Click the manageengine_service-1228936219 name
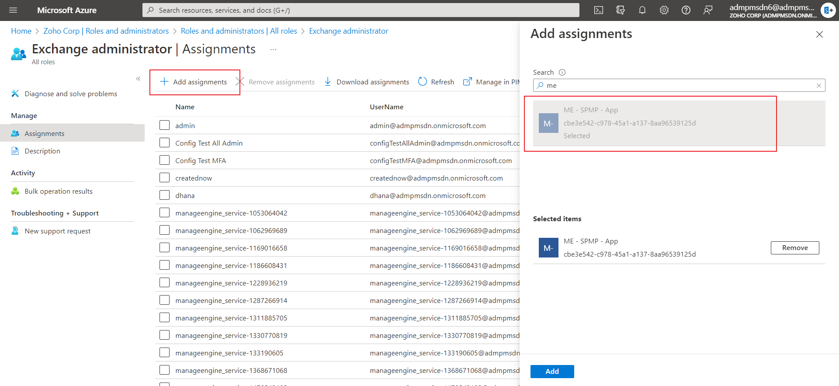Viewport: 839px width, 386px height. [231, 283]
